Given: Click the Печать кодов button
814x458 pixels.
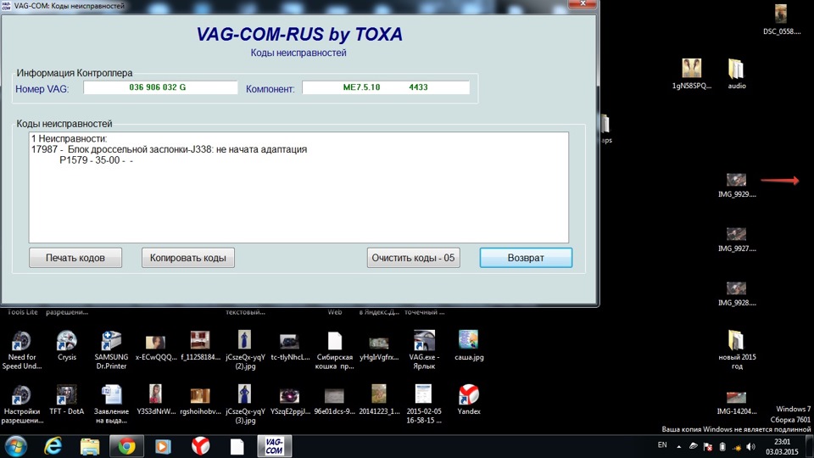Looking at the screenshot, I should click(x=75, y=258).
